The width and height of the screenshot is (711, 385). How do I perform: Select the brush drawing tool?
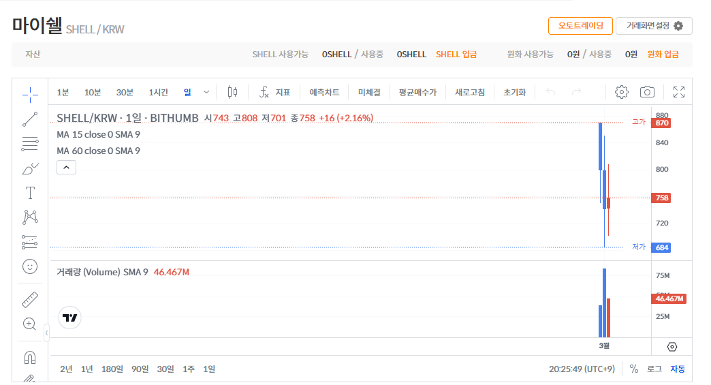coord(30,168)
